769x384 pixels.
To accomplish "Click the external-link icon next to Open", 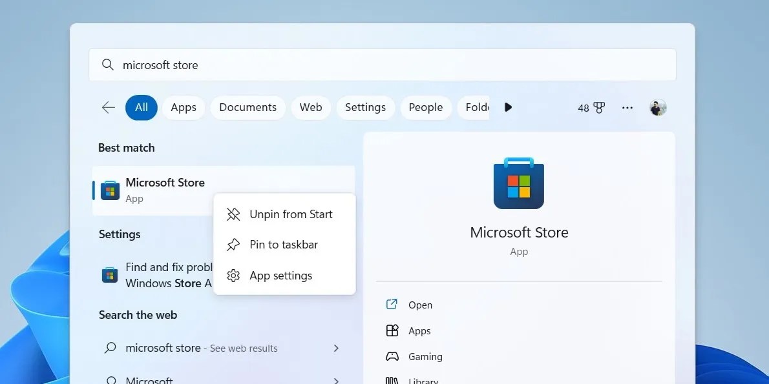I will pyautogui.click(x=392, y=305).
